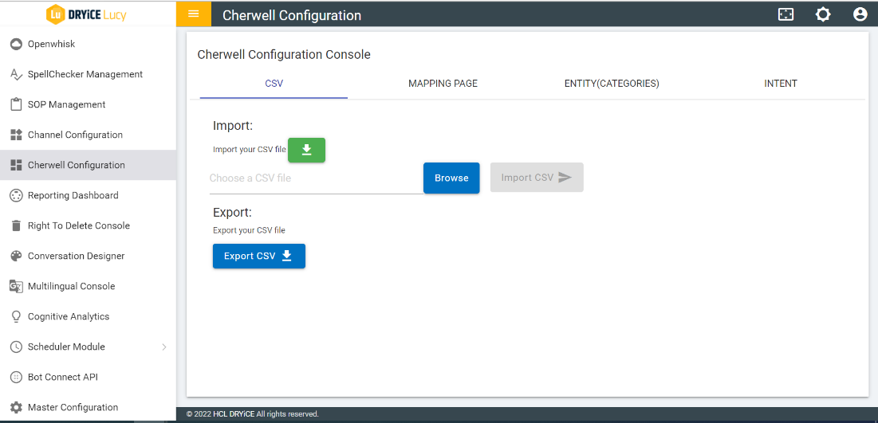
Task: Expand the Scheduler Module chevron
Action: 164,347
